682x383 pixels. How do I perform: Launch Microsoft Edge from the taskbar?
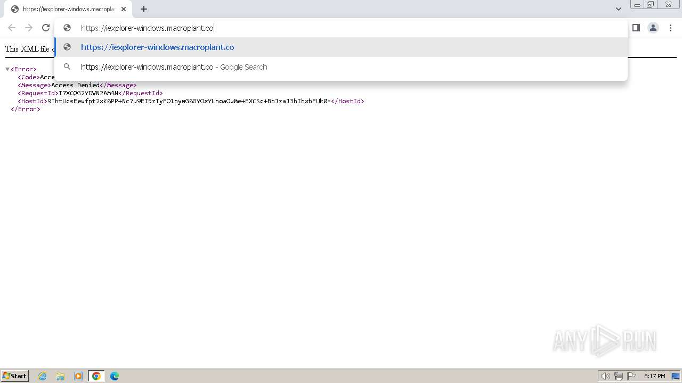[115, 376]
